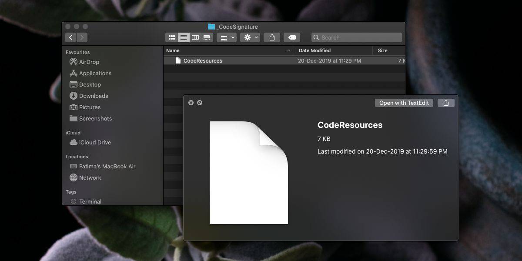Switch Finder to gallery view

[x=207, y=37]
